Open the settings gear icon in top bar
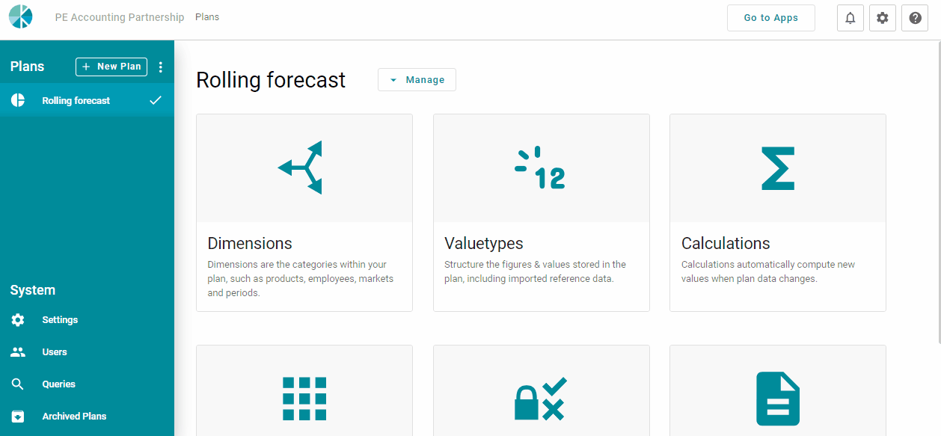The height and width of the screenshot is (436, 941). click(883, 18)
